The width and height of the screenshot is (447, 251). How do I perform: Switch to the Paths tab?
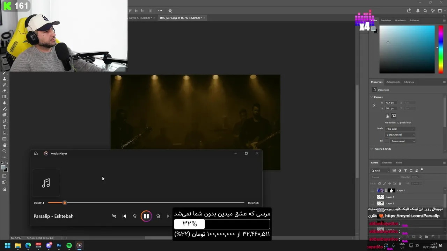pyautogui.click(x=399, y=162)
